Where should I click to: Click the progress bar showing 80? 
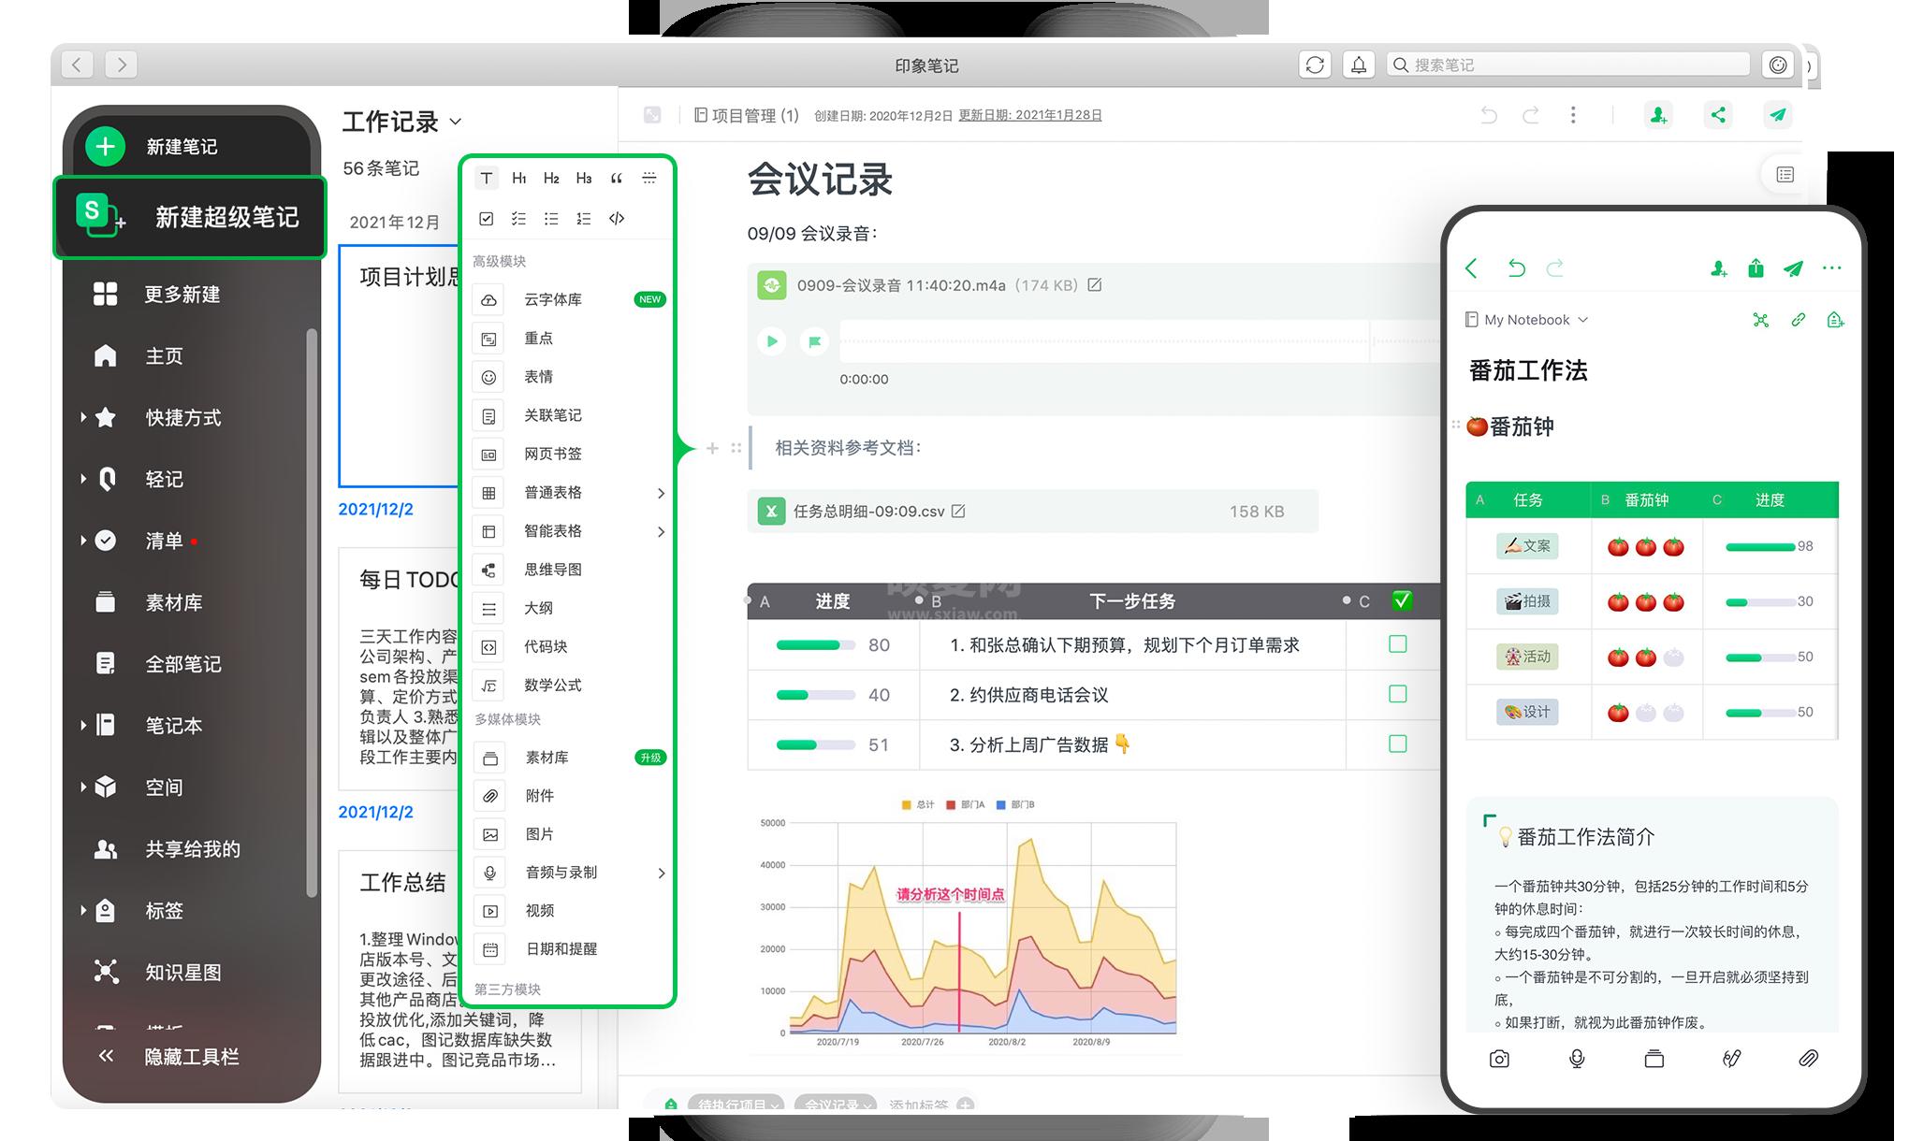pyautogui.click(x=815, y=644)
